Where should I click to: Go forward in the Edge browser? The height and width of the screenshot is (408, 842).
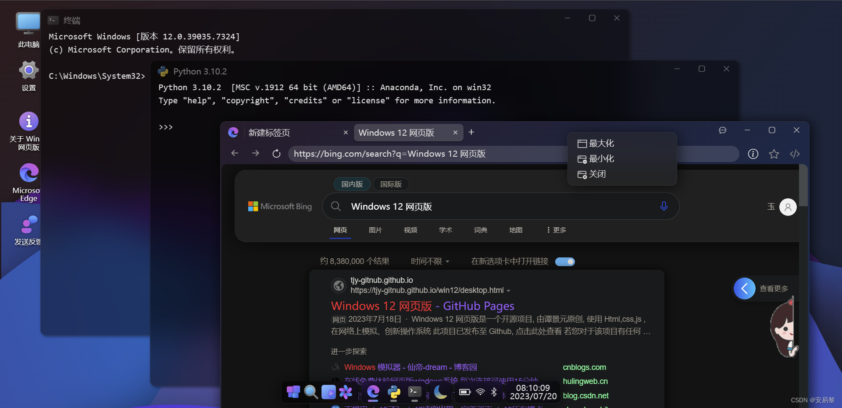255,153
